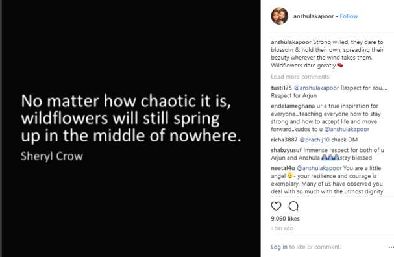Open the neetal4u commenter profile
The height and width of the screenshot is (257, 394).
[283, 168]
